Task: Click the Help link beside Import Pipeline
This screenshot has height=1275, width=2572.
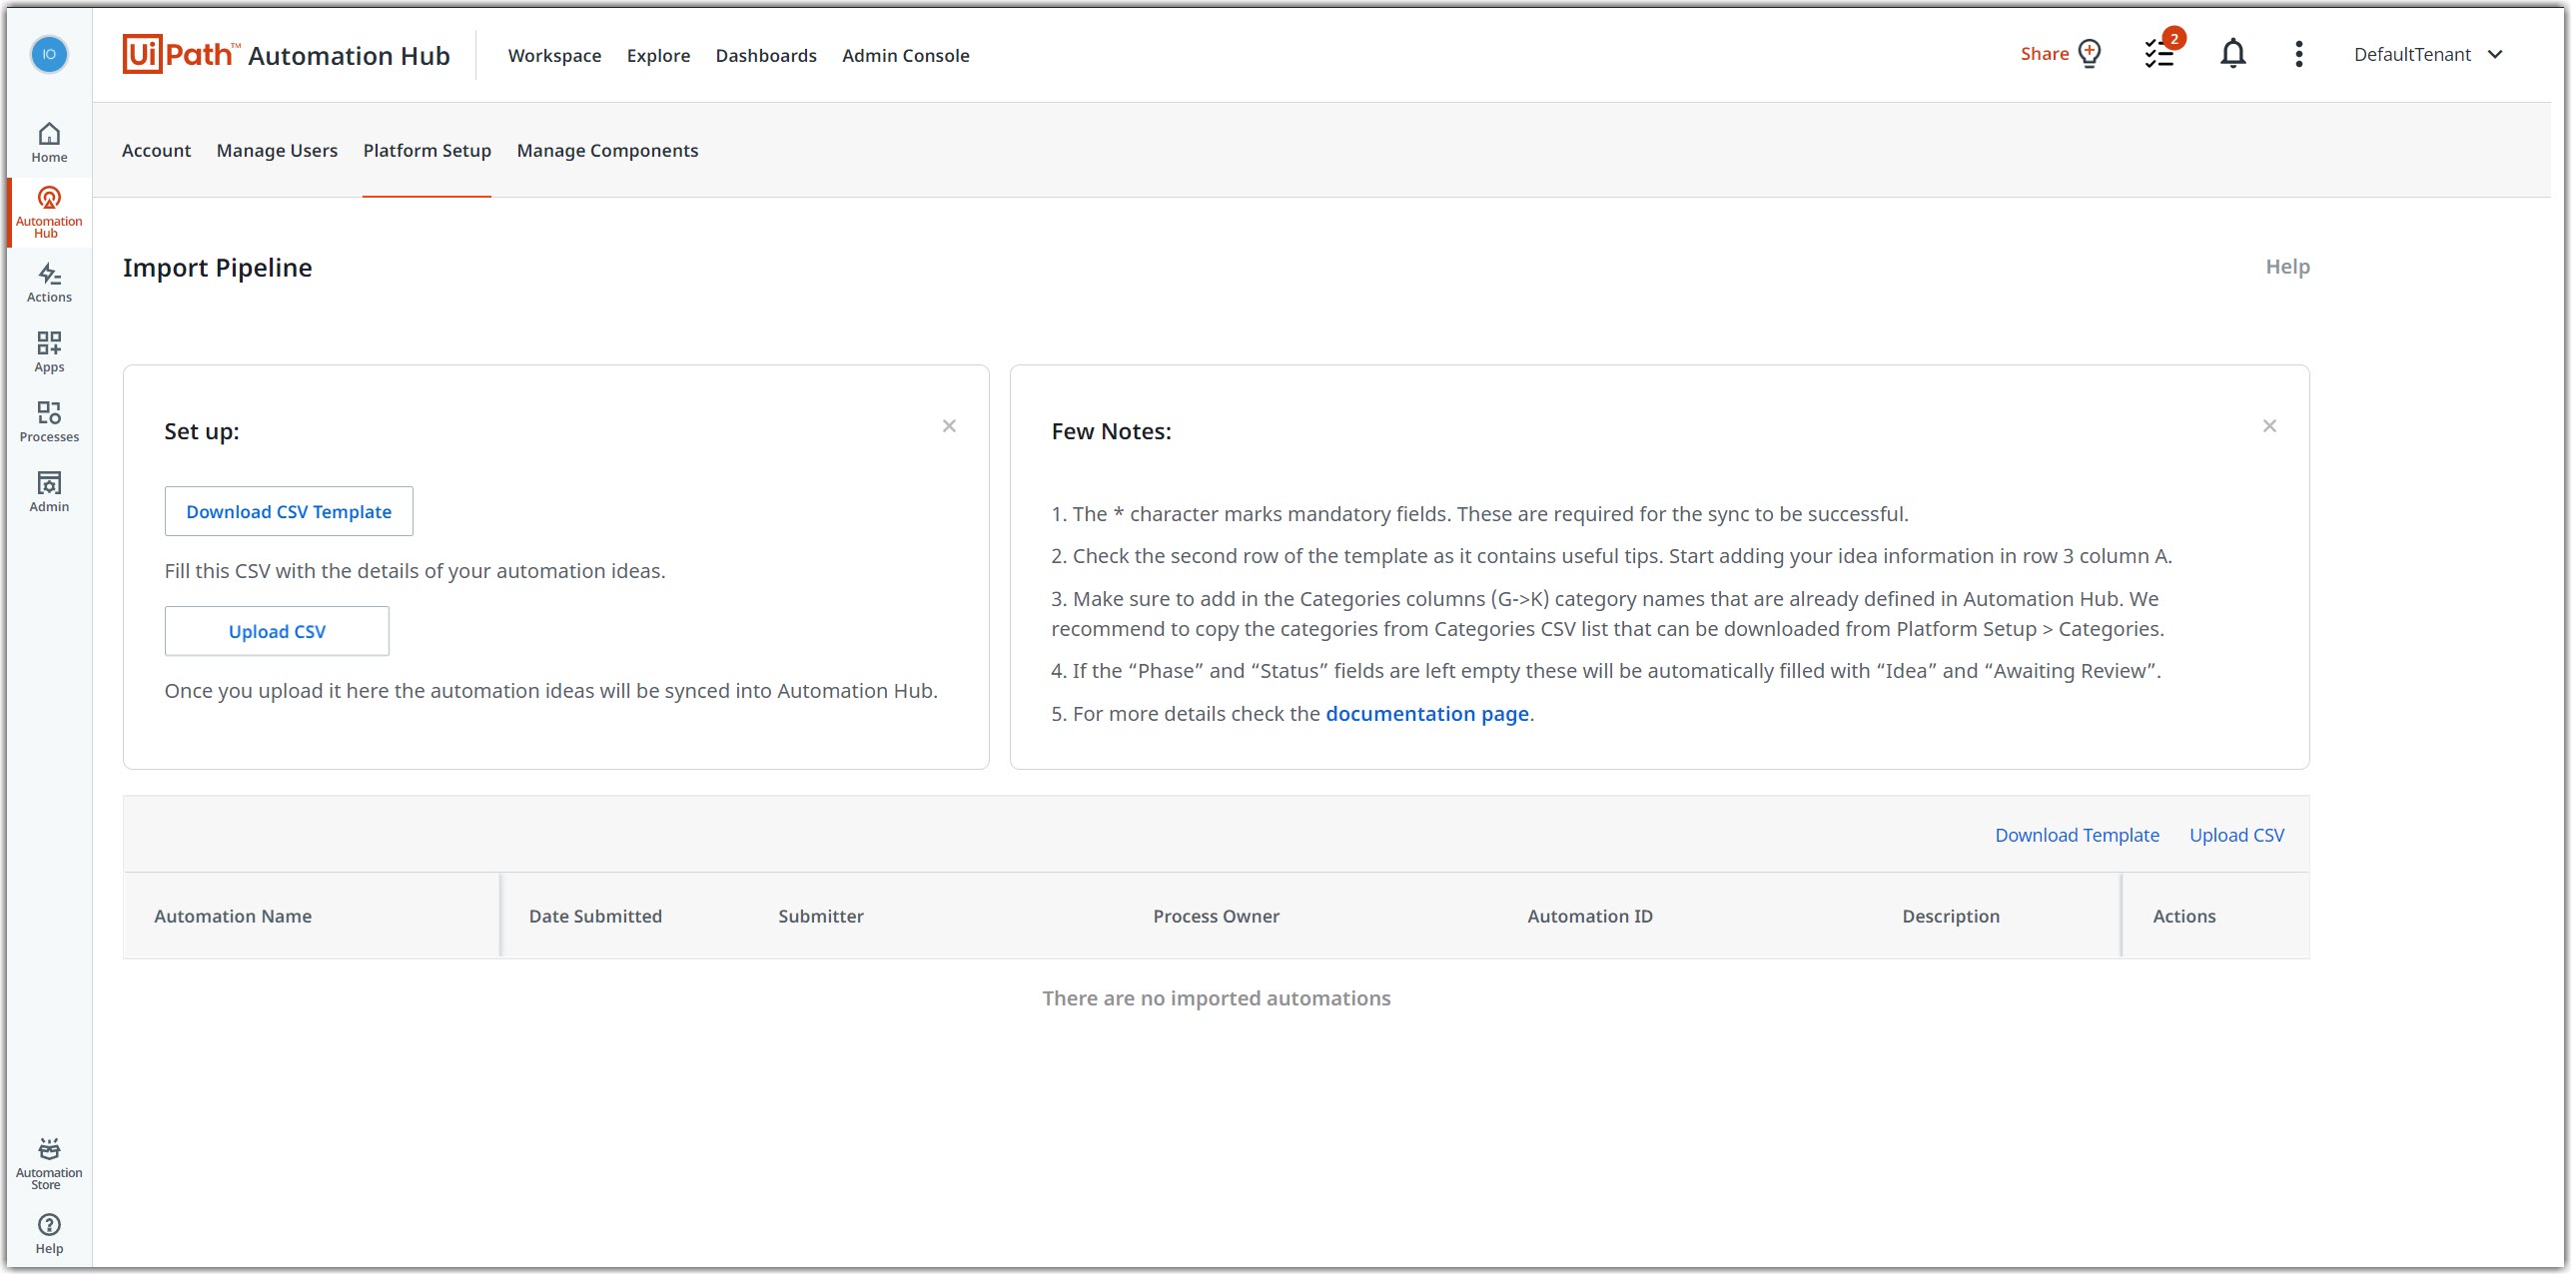Action: pyautogui.click(x=2287, y=267)
